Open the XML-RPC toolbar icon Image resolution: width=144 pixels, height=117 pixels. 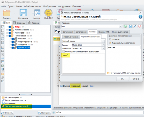tap(48, 13)
